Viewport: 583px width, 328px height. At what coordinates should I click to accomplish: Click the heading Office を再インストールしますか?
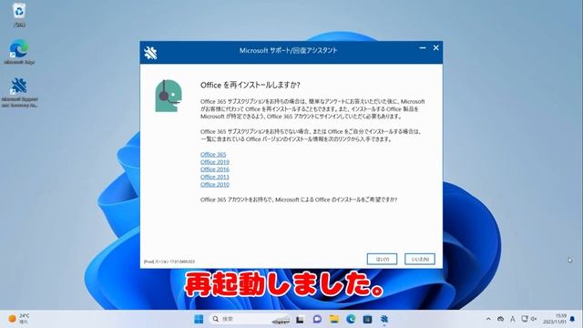[x=251, y=85]
